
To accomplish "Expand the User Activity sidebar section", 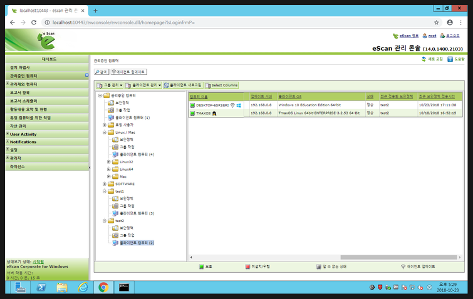I will (x=8, y=134).
